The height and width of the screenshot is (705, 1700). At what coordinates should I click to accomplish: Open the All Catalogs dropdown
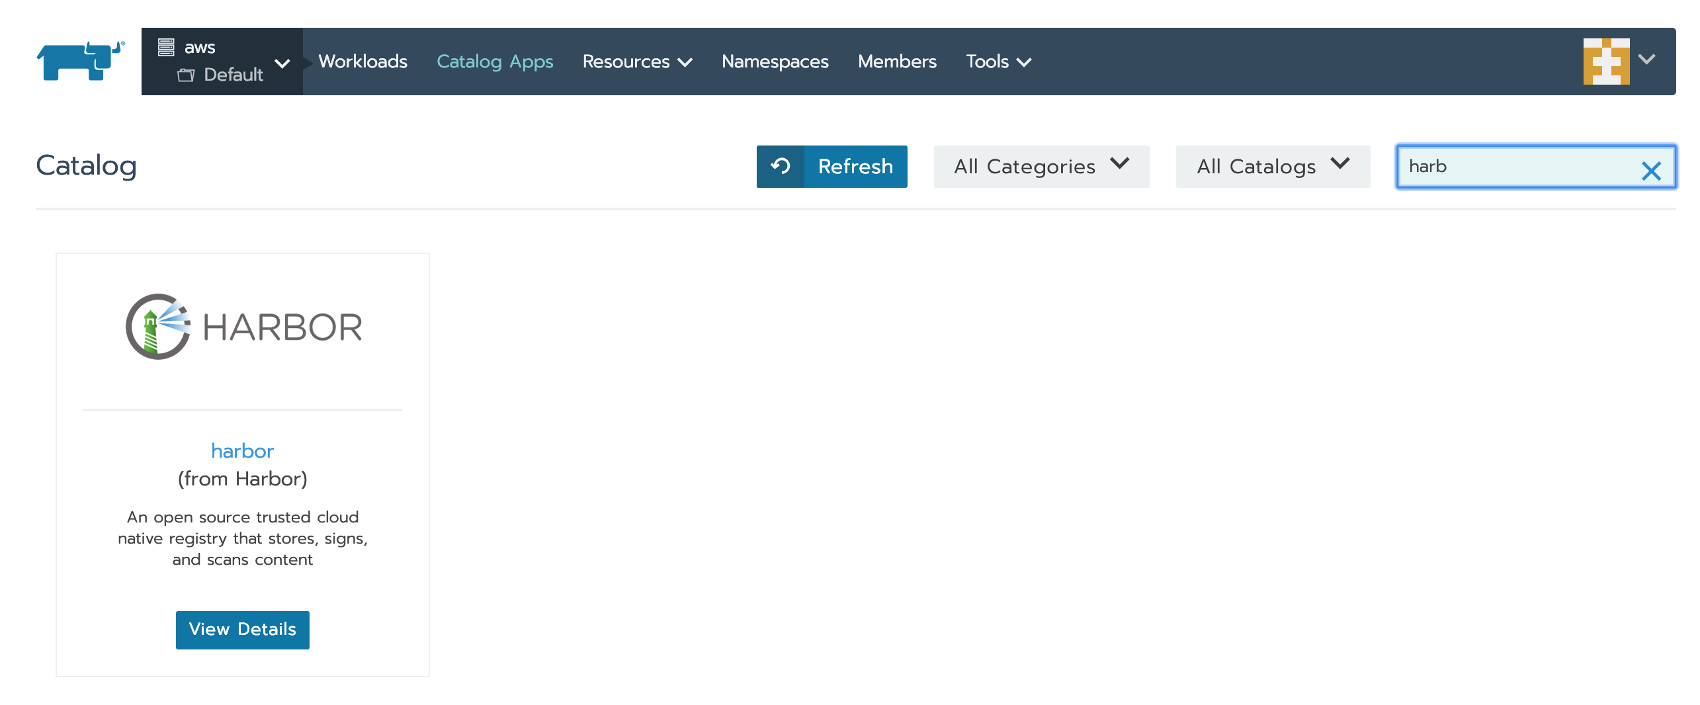1271,166
